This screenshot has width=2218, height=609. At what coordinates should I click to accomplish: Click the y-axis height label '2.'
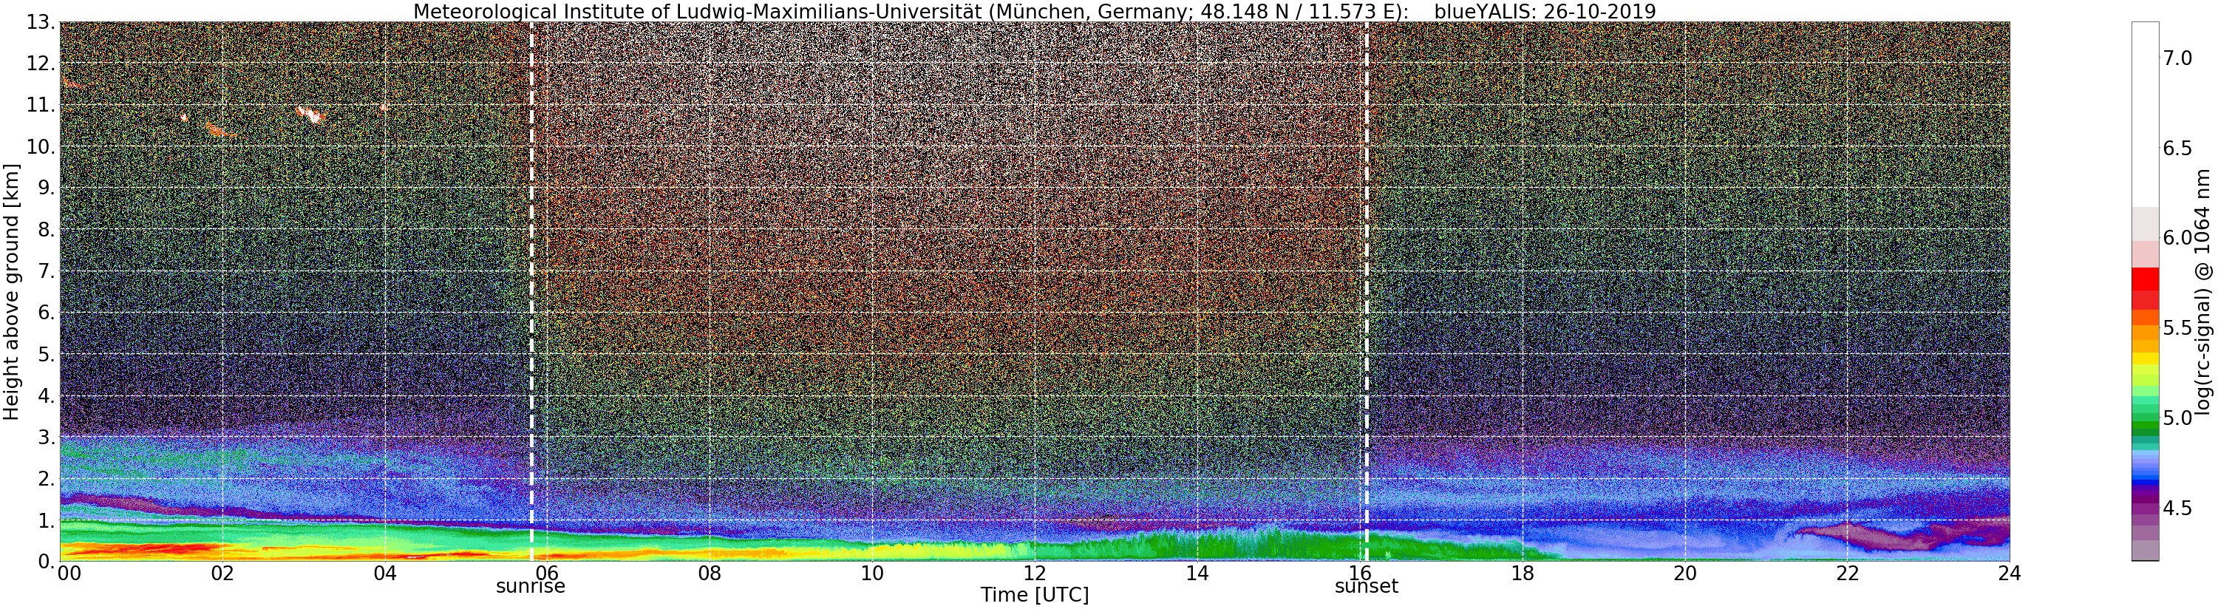pos(47,478)
